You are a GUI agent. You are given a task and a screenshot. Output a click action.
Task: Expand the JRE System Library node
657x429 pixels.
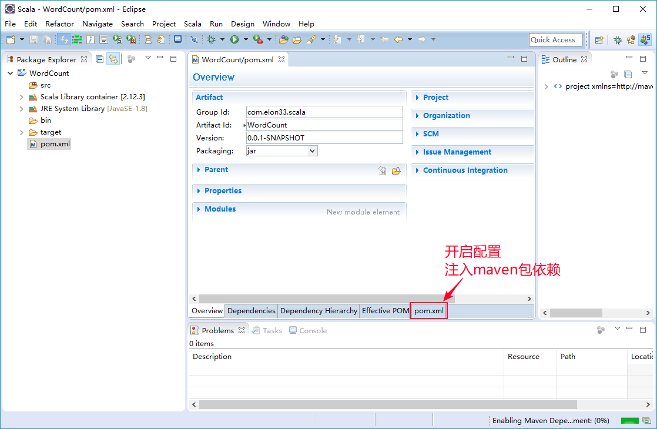tap(21, 109)
